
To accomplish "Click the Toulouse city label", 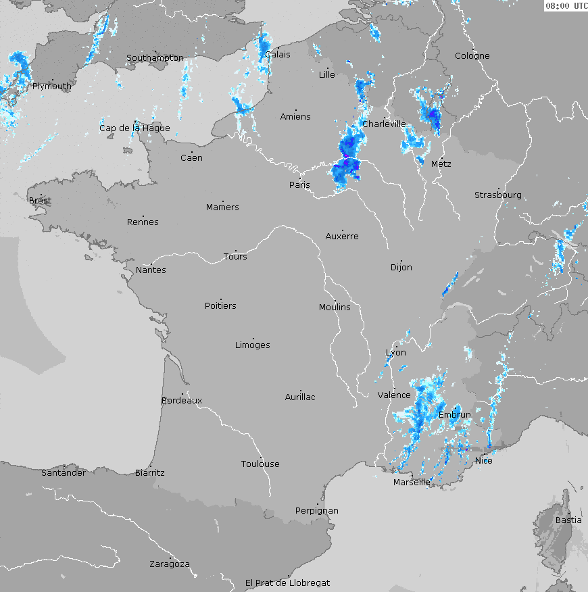I will point(260,464).
